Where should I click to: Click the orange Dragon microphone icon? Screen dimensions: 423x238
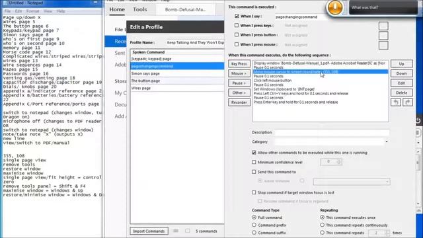coord(334,7)
